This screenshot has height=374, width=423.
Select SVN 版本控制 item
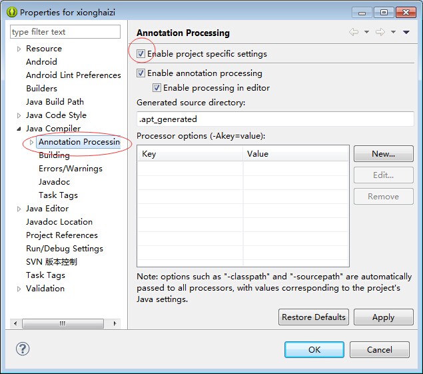click(x=51, y=262)
